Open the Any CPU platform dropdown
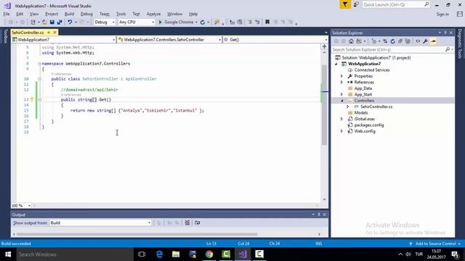 [136, 22]
